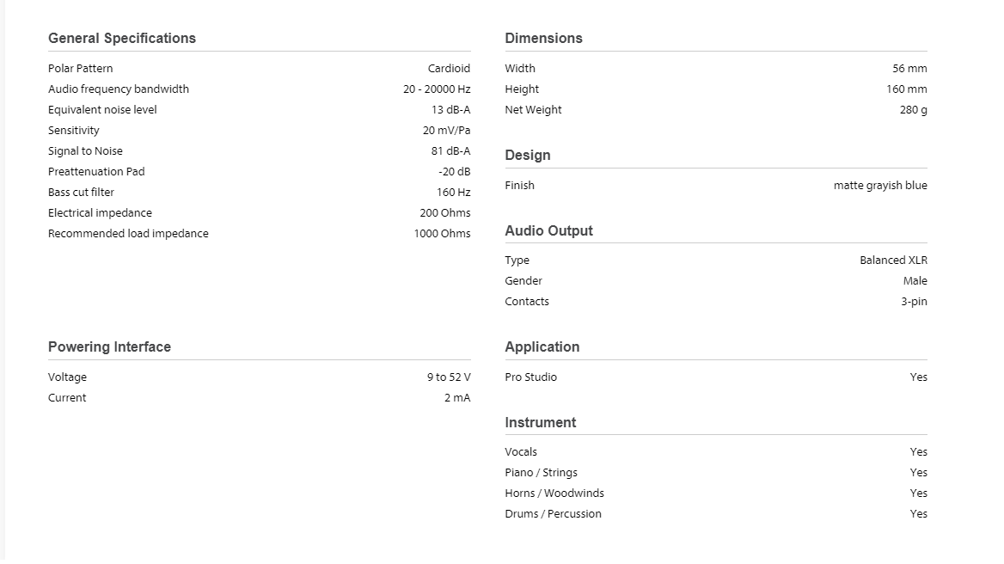Click the Equivalent noise level label

102,110
